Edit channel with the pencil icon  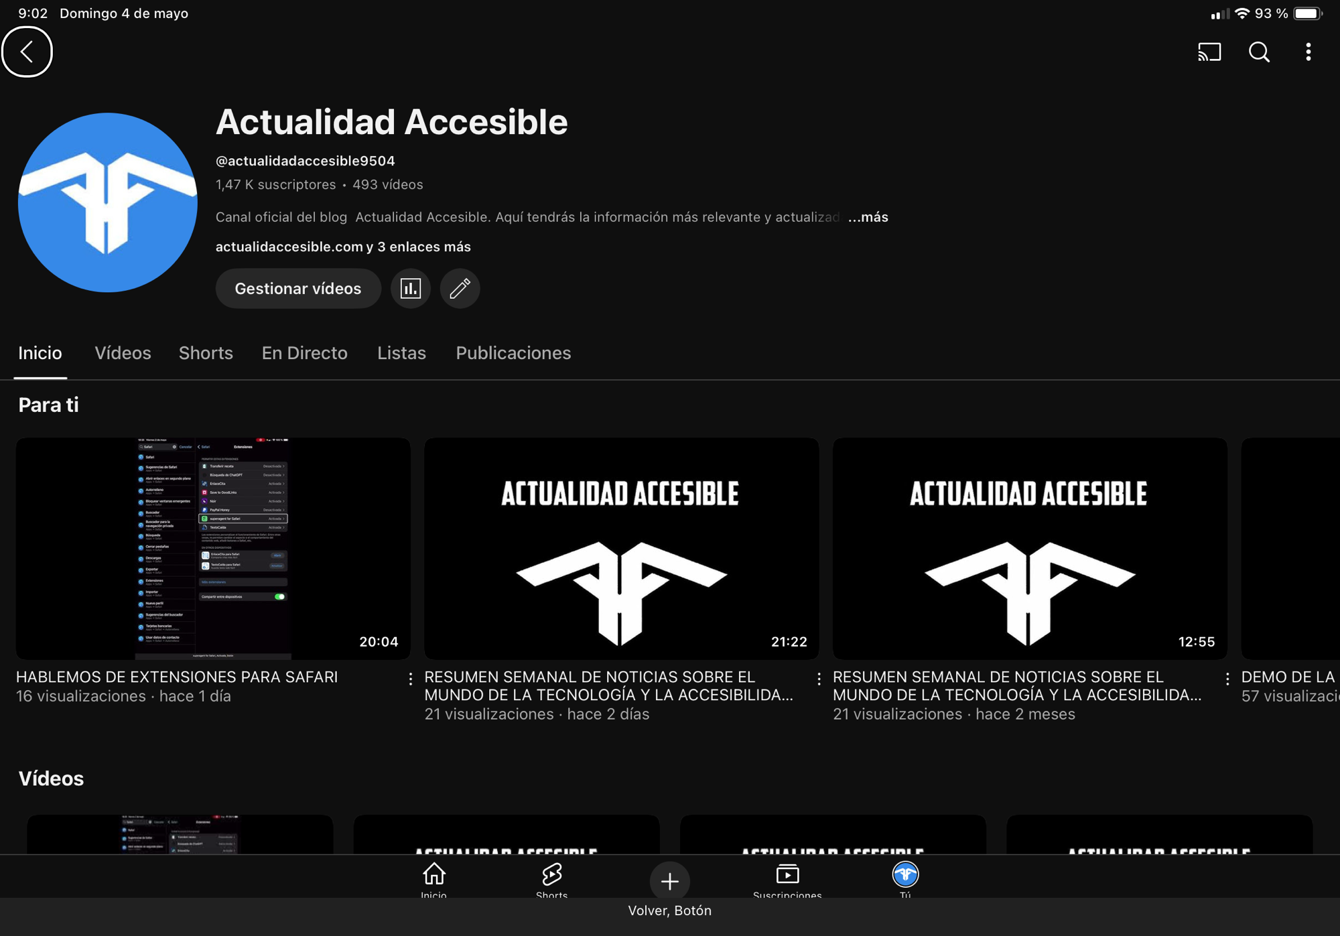(460, 289)
